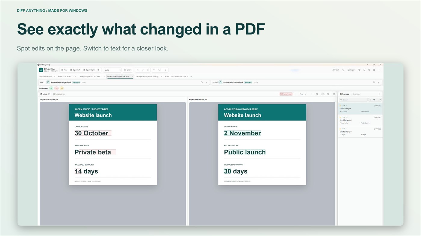This screenshot has height=236, width=421.
Task: Click the Ignore button
Action: (128, 70)
